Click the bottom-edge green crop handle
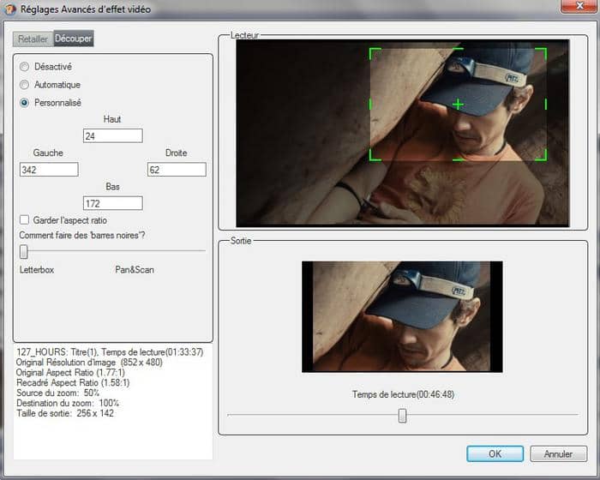This screenshot has height=480, width=600. tap(458, 159)
